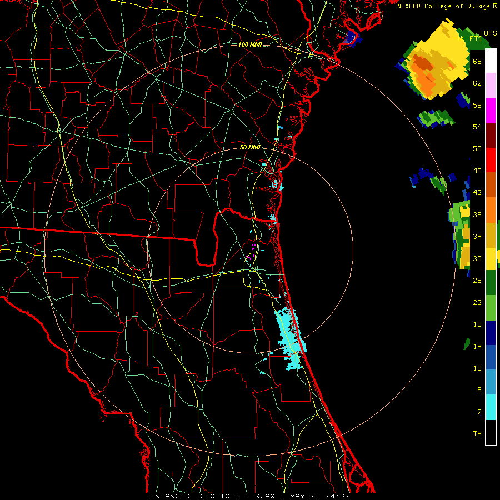The image size is (500, 500).
Task: Click the '14' legend value label
Action: [477, 346]
